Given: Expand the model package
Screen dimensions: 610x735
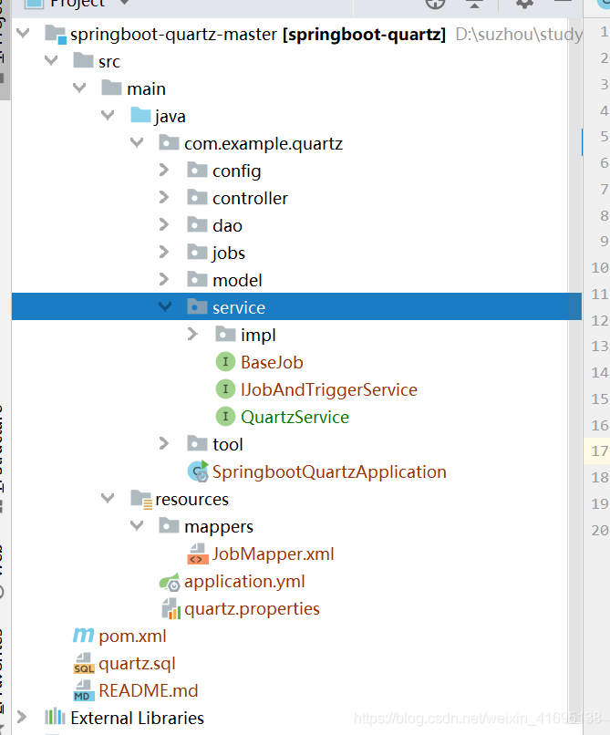Looking at the screenshot, I should pyautogui.click(x=164, y=279).
